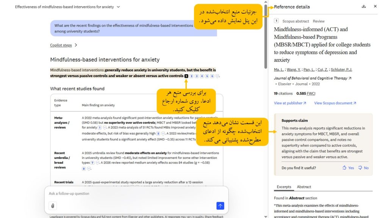
Task: Click the 'Review' document type label
Action: click(x=318, y=21)
